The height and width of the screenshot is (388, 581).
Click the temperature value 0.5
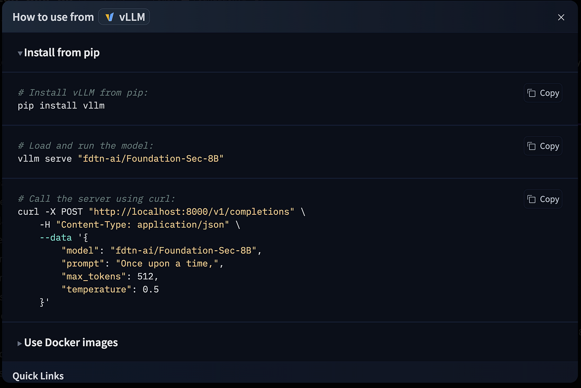click(151, 290)
